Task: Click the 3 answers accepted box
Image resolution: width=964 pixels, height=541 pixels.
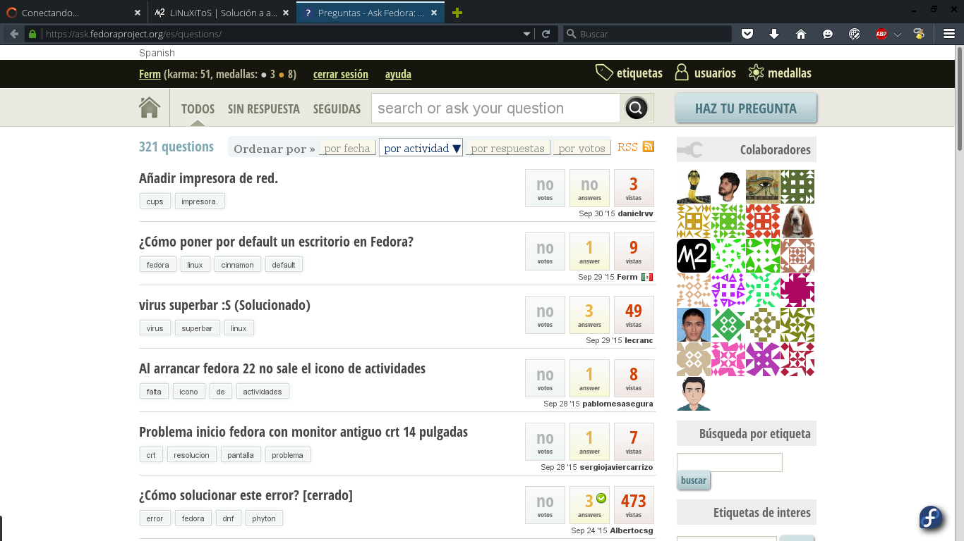Action: (x=589, y=505)
